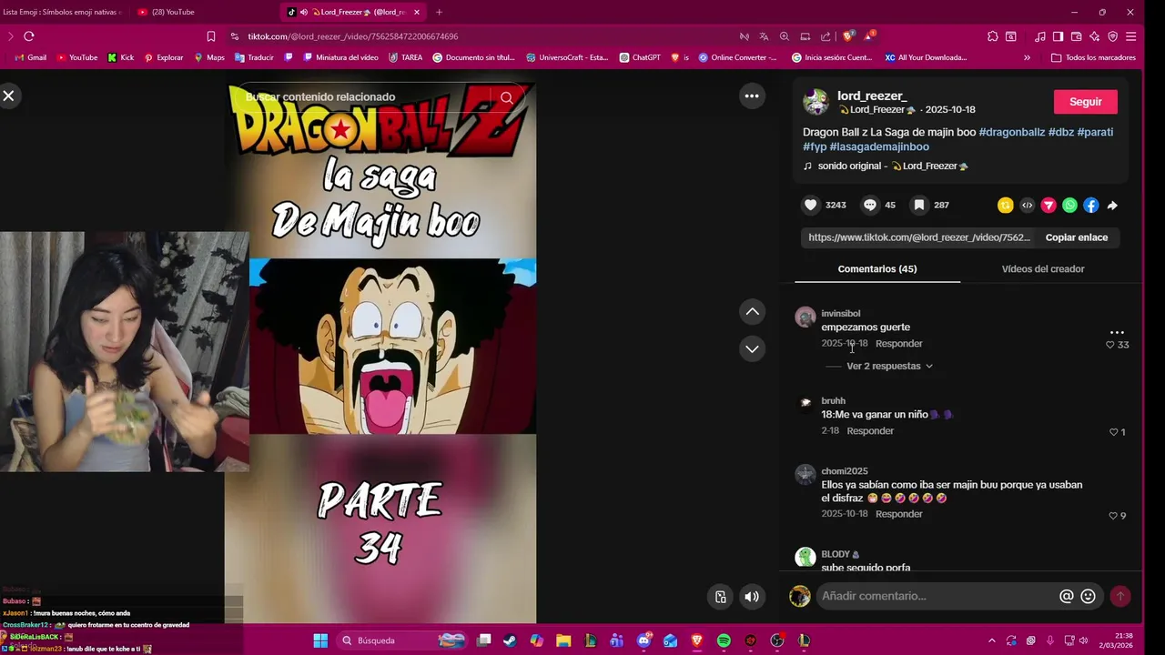Zoom the page with the magnifier icon

(x=785, y=36)
